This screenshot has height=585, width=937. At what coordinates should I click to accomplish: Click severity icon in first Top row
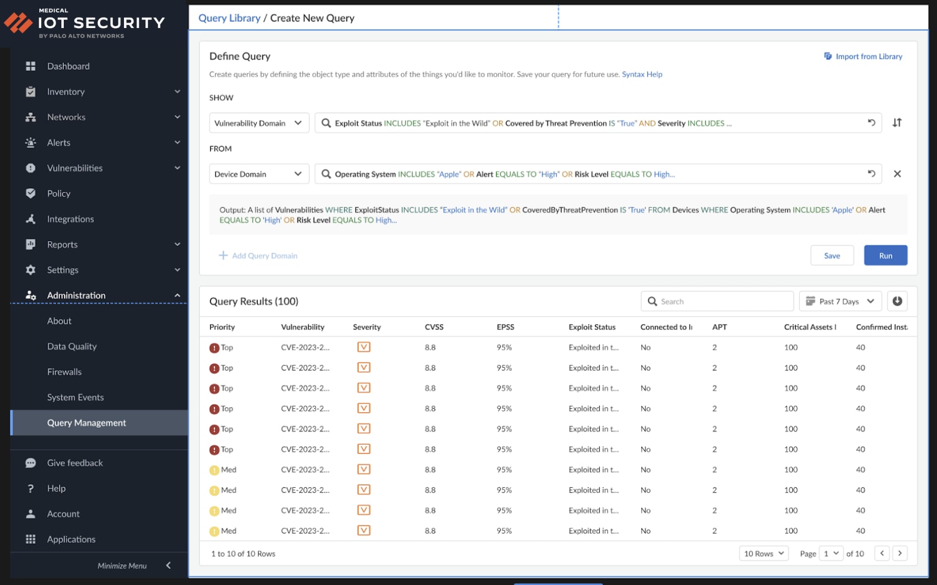(x=364, y=347)
